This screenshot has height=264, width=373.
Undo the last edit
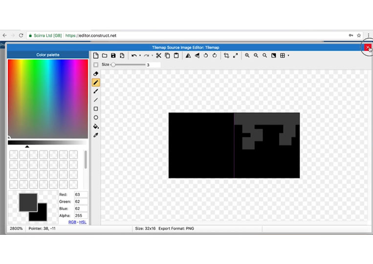(x=134, y=56)
